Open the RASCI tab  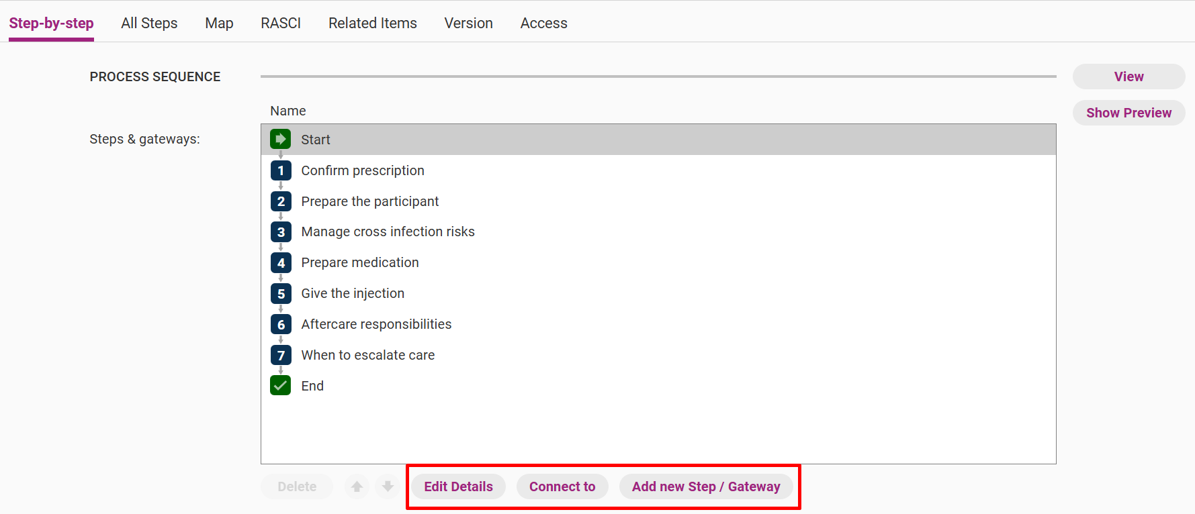pos(281,23)
